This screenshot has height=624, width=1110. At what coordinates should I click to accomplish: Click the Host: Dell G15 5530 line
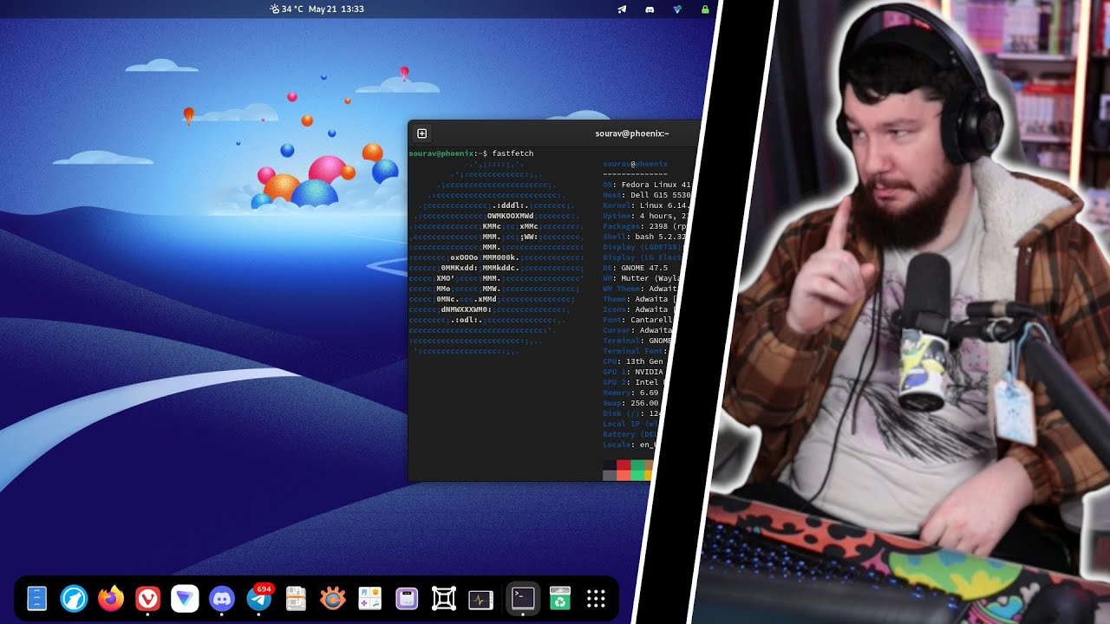coord(647,195)
